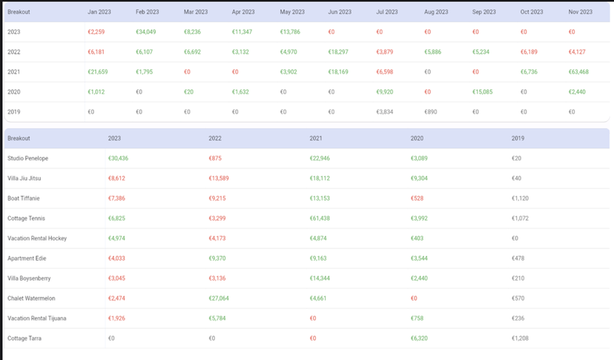614x360 pixels.
Task: Click the €34,049 value in the Feb 2023 column
Action: (x=147, y=32)
